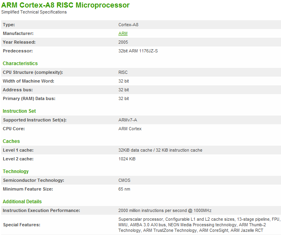The height and width of the screenshot is (235, 281).
Task: Select the Width of Machine Word label
Action: pyautogui.click(x=28, y=81)
